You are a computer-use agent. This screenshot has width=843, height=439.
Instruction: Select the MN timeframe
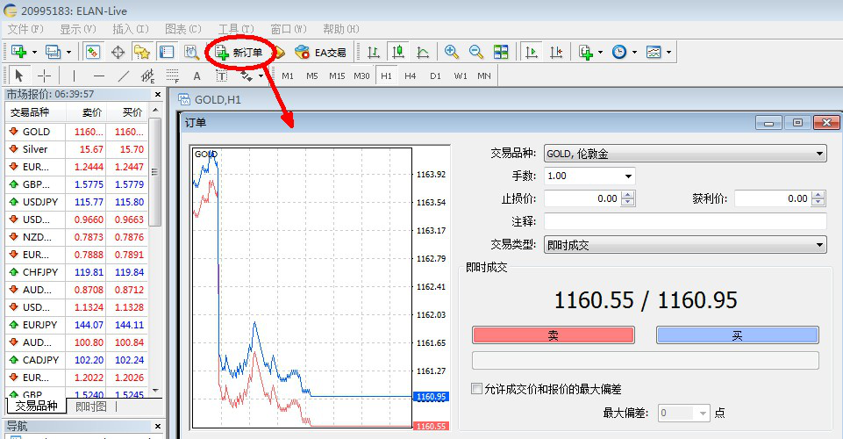point(484,76)
